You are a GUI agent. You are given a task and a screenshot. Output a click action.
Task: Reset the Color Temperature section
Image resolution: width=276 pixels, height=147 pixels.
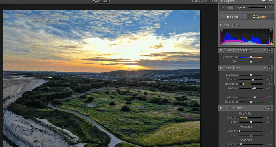click(265, 50)
